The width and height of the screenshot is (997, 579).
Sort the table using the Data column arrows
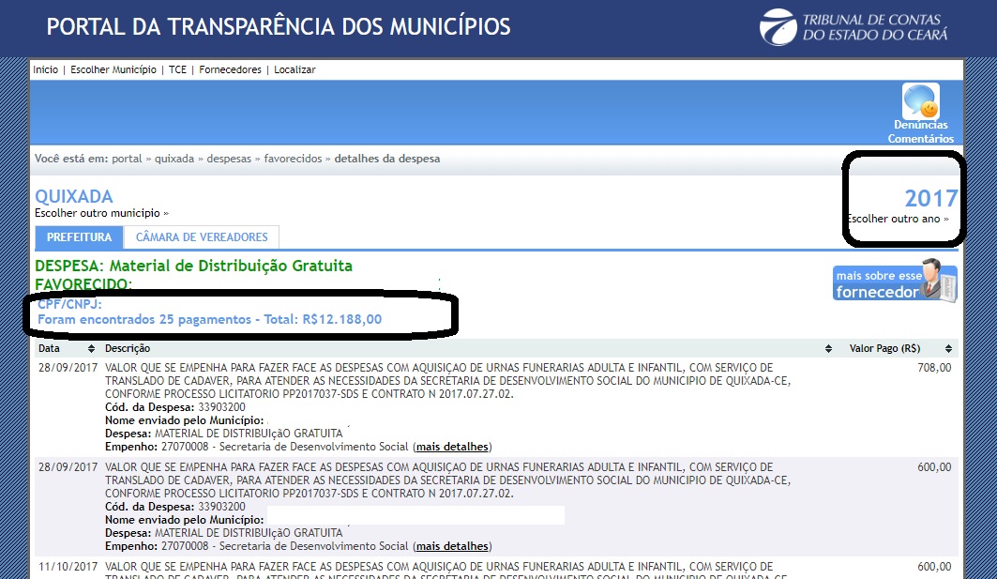click(91, 349)
